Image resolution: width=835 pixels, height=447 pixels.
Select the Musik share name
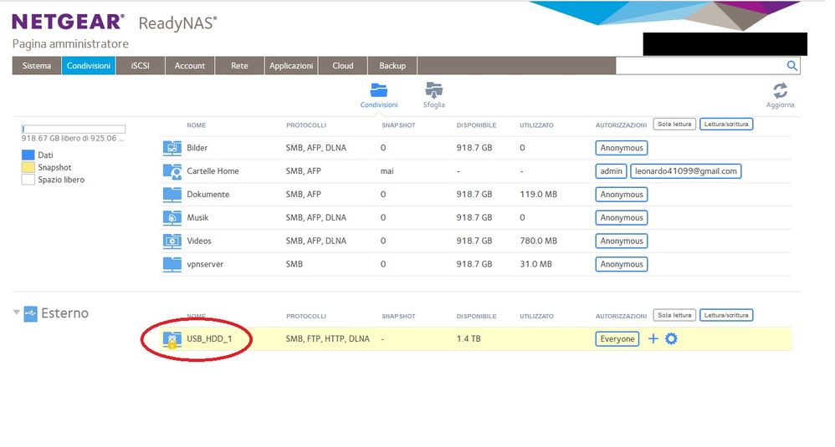point(197,218)
